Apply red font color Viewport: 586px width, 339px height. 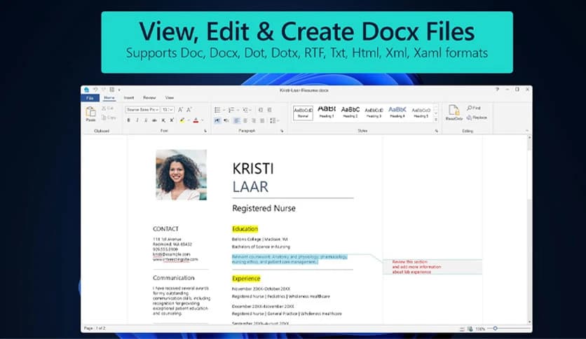click(196, 120)
